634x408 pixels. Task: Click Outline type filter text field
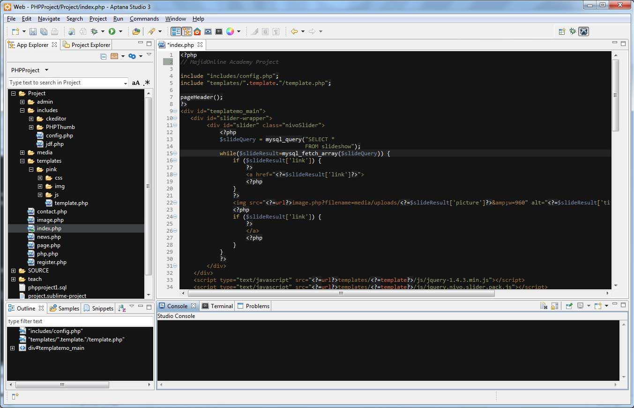[80, 321]
